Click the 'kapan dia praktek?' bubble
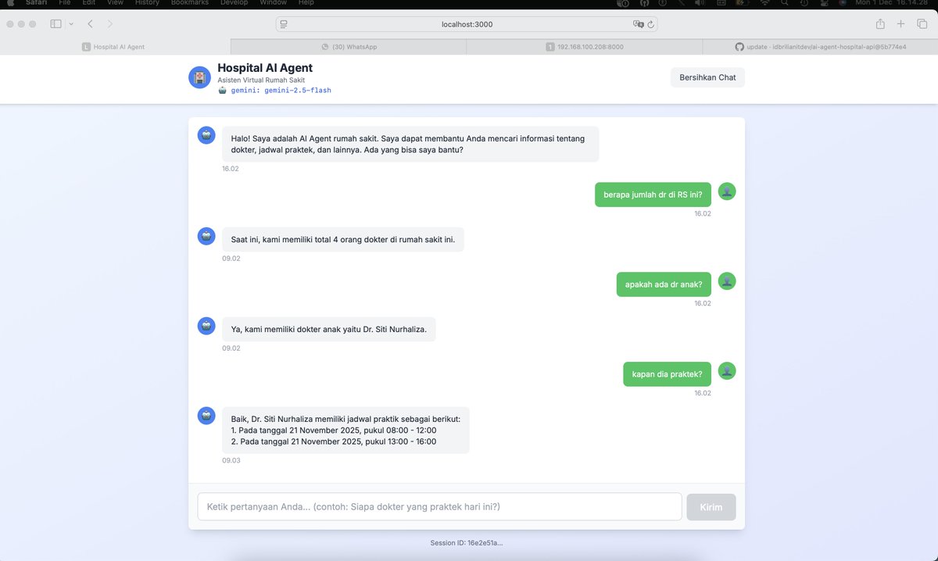 [668, 374]
